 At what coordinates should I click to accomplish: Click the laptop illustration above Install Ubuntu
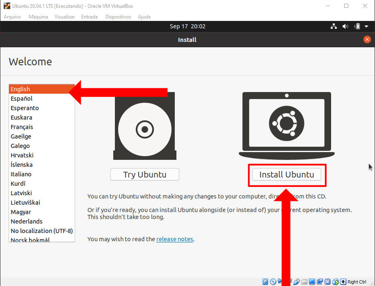pyautogui.click(x=286, y=126)
